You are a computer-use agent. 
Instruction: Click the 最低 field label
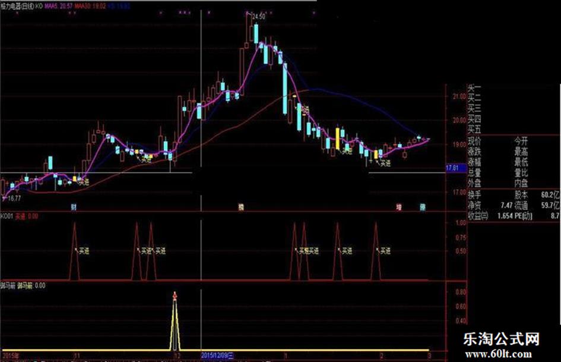521,162
